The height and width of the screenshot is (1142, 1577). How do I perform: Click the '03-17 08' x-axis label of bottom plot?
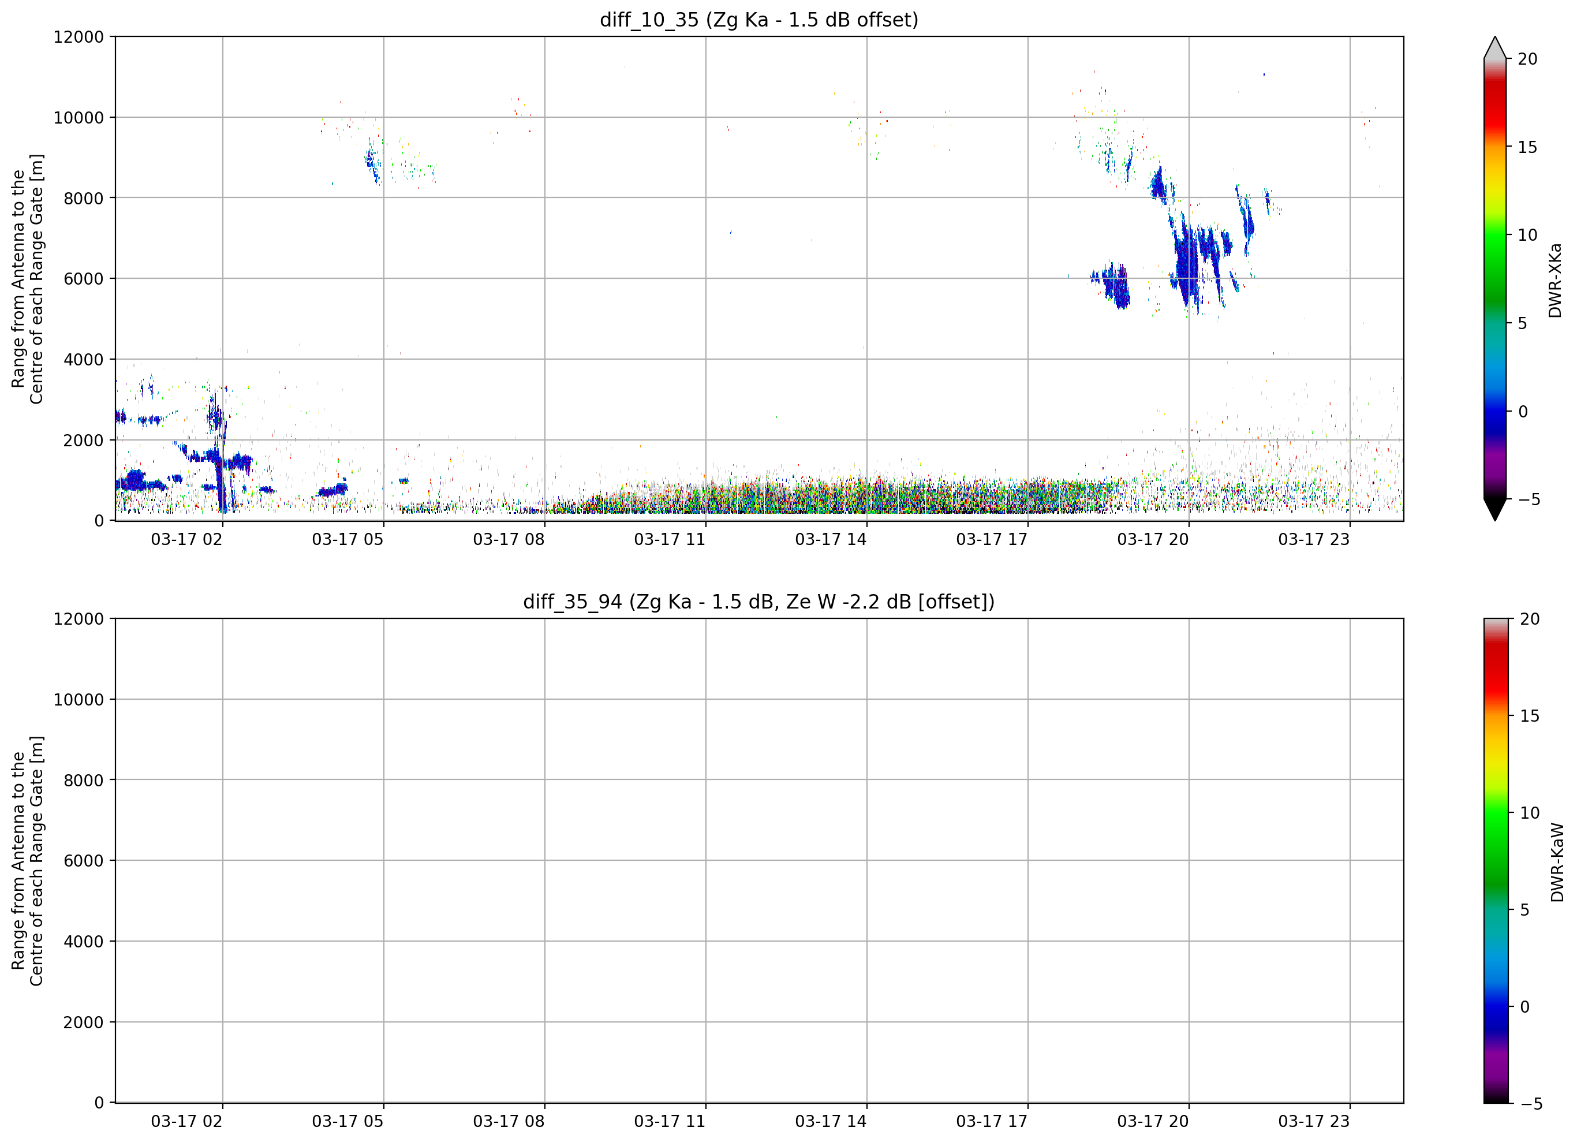[x=509, y=1122]
